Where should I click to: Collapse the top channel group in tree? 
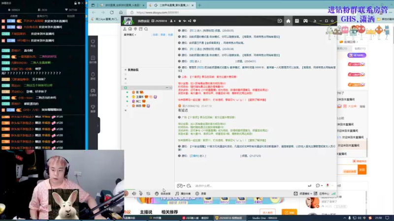[126, 70]
